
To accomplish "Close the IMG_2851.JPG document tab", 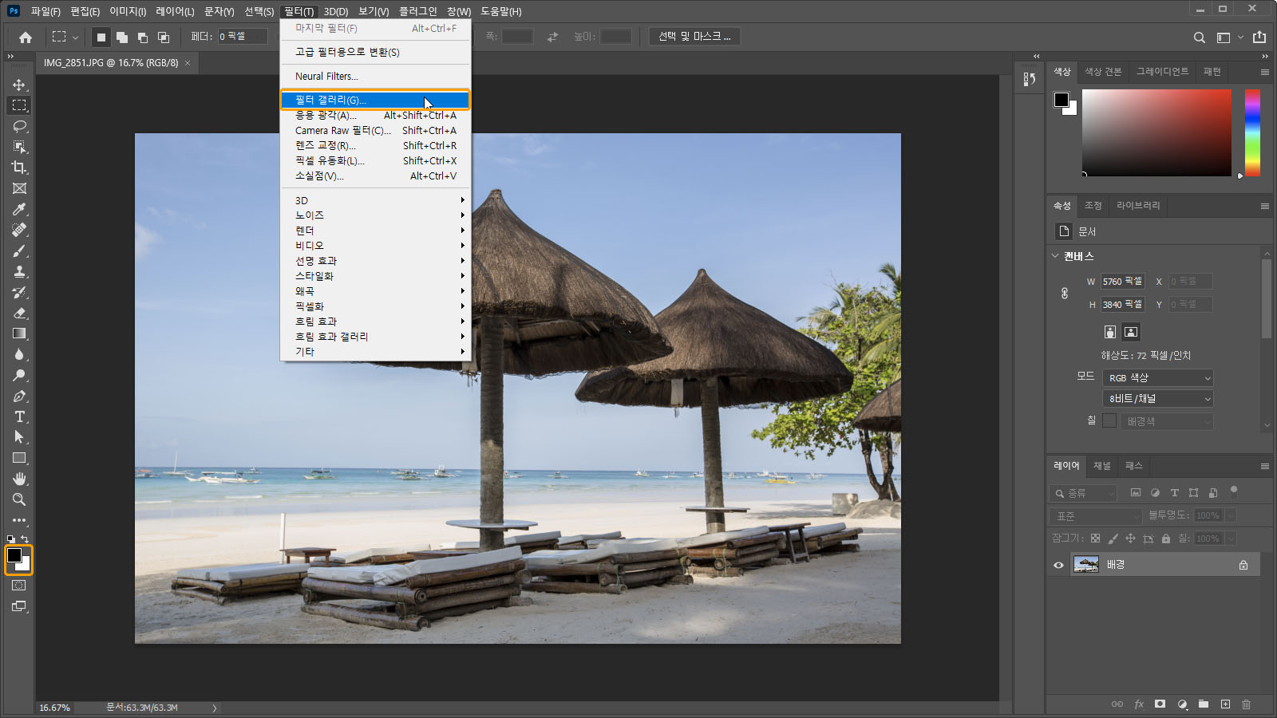I will (188, 63).
